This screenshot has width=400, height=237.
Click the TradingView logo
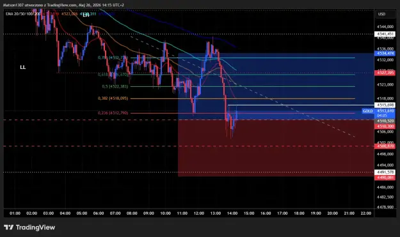(29, 227)
